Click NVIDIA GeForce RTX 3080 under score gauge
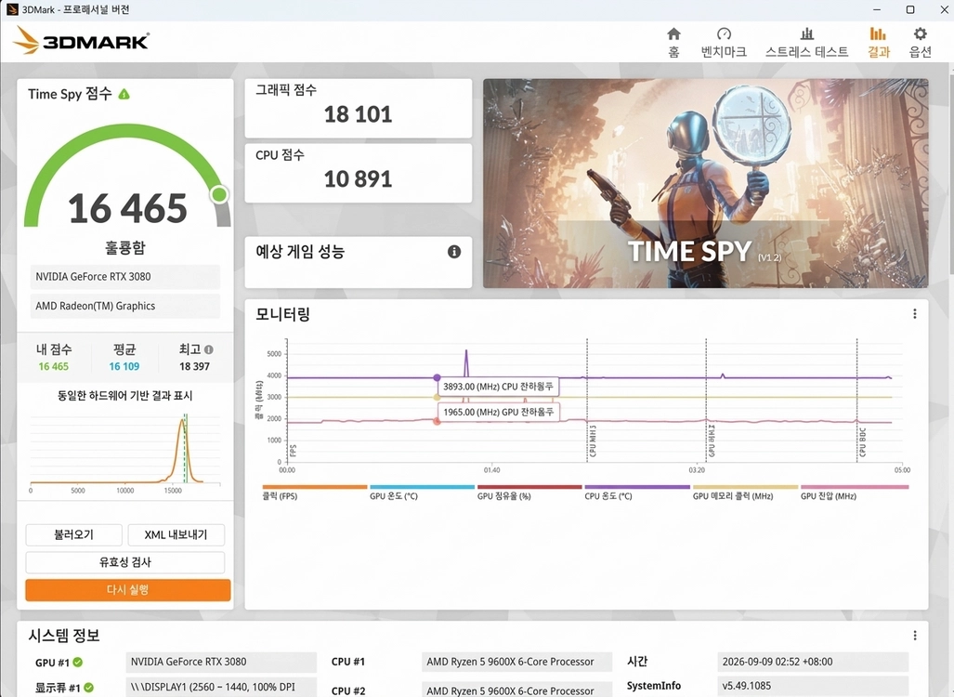Viewport: 954px width, 697px height. pos(124,276)
